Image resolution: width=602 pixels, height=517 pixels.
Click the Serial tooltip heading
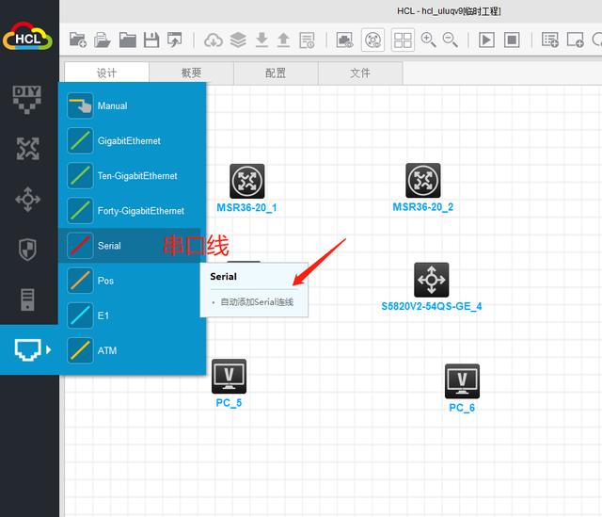click(224, 276)
